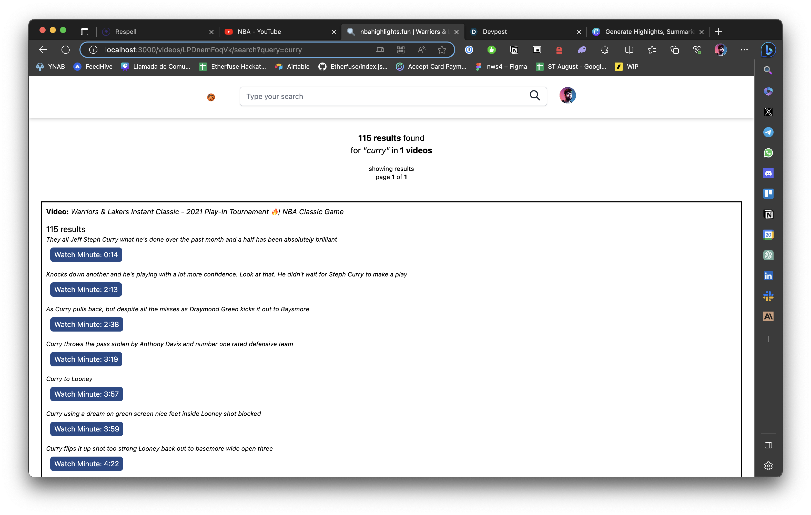Open WhatsApp in the Edge sidebar
811x515 pixels.
(x=768, y=153)
